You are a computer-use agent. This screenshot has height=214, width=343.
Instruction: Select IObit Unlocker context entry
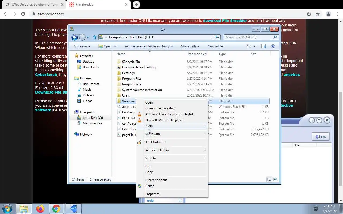(x=172, y=142)
